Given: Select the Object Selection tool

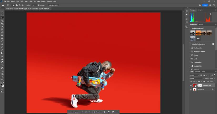Looking at the screenshot, I should pyautogui.click(x=2, y=21).
